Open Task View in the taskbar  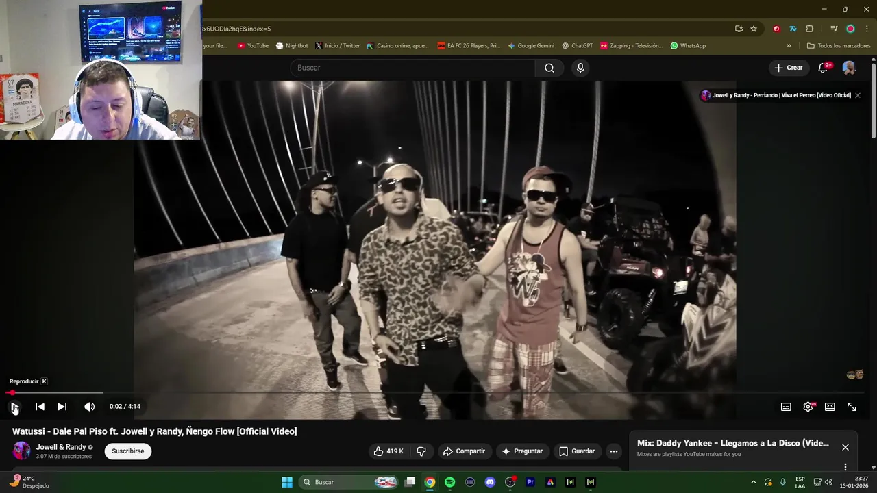pos(410,482)
